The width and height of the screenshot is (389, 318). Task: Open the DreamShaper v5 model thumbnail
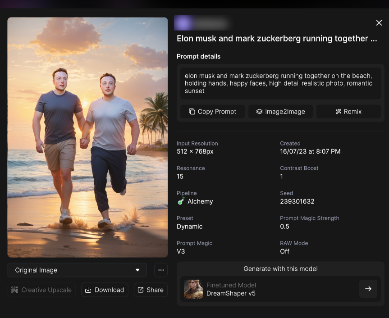pos(193,289)
